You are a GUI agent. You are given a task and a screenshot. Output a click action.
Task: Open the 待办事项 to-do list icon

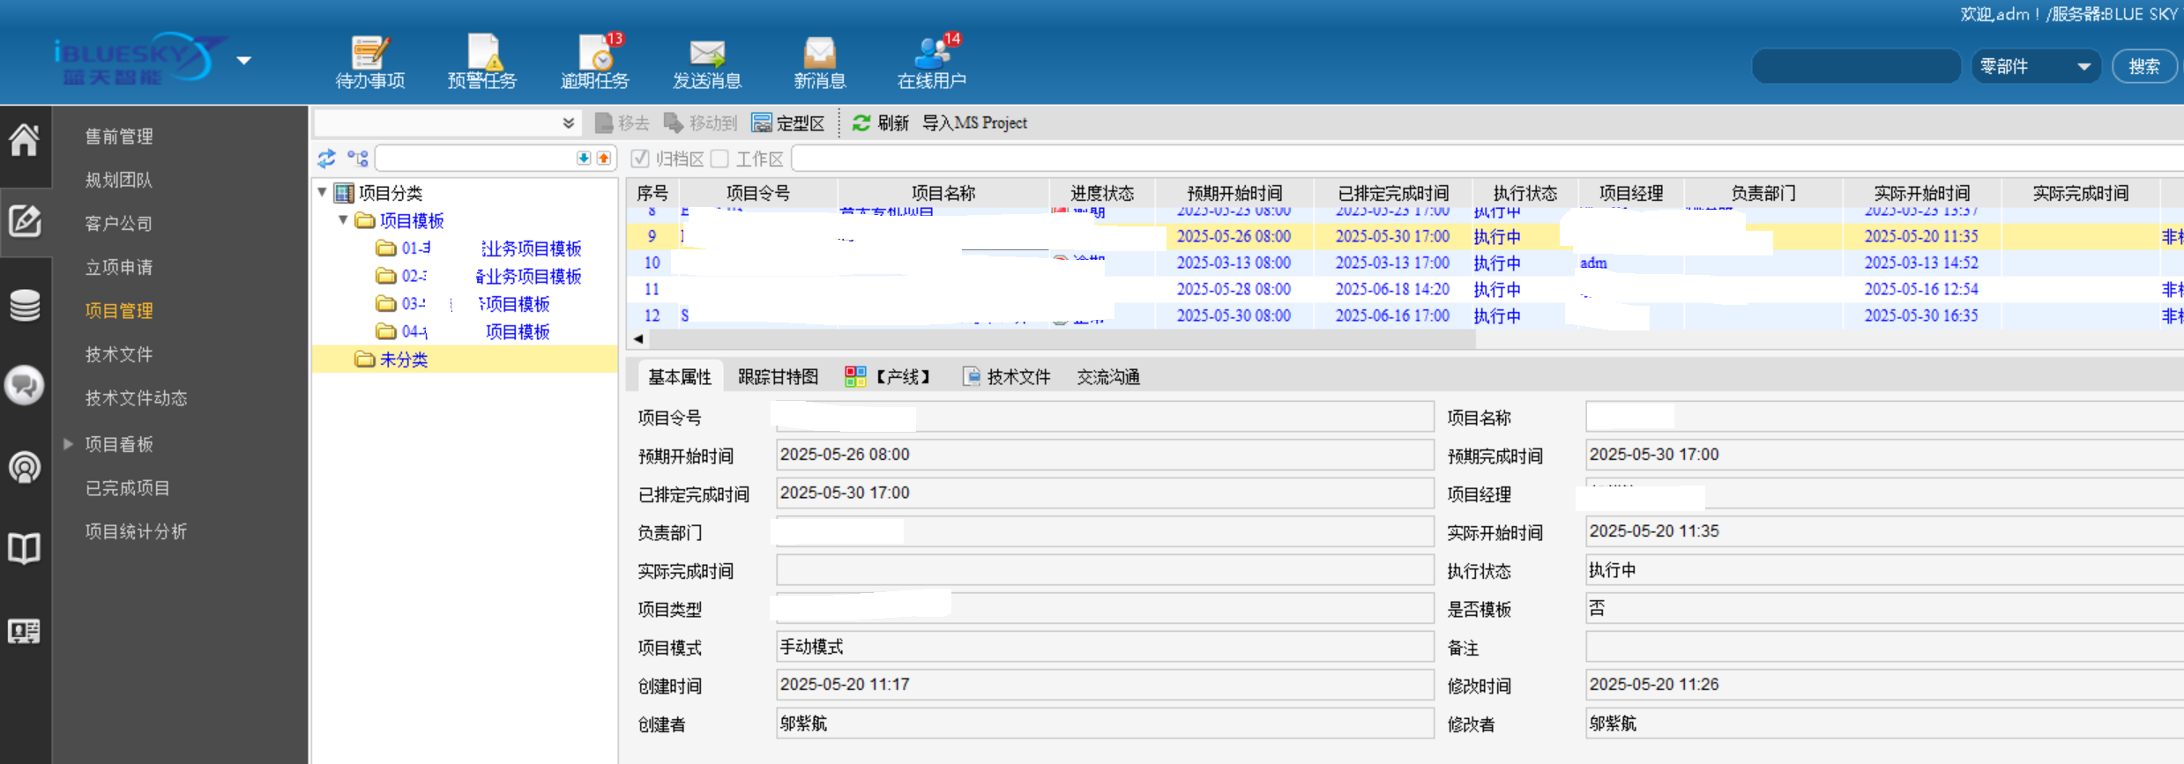pos(369,63)
